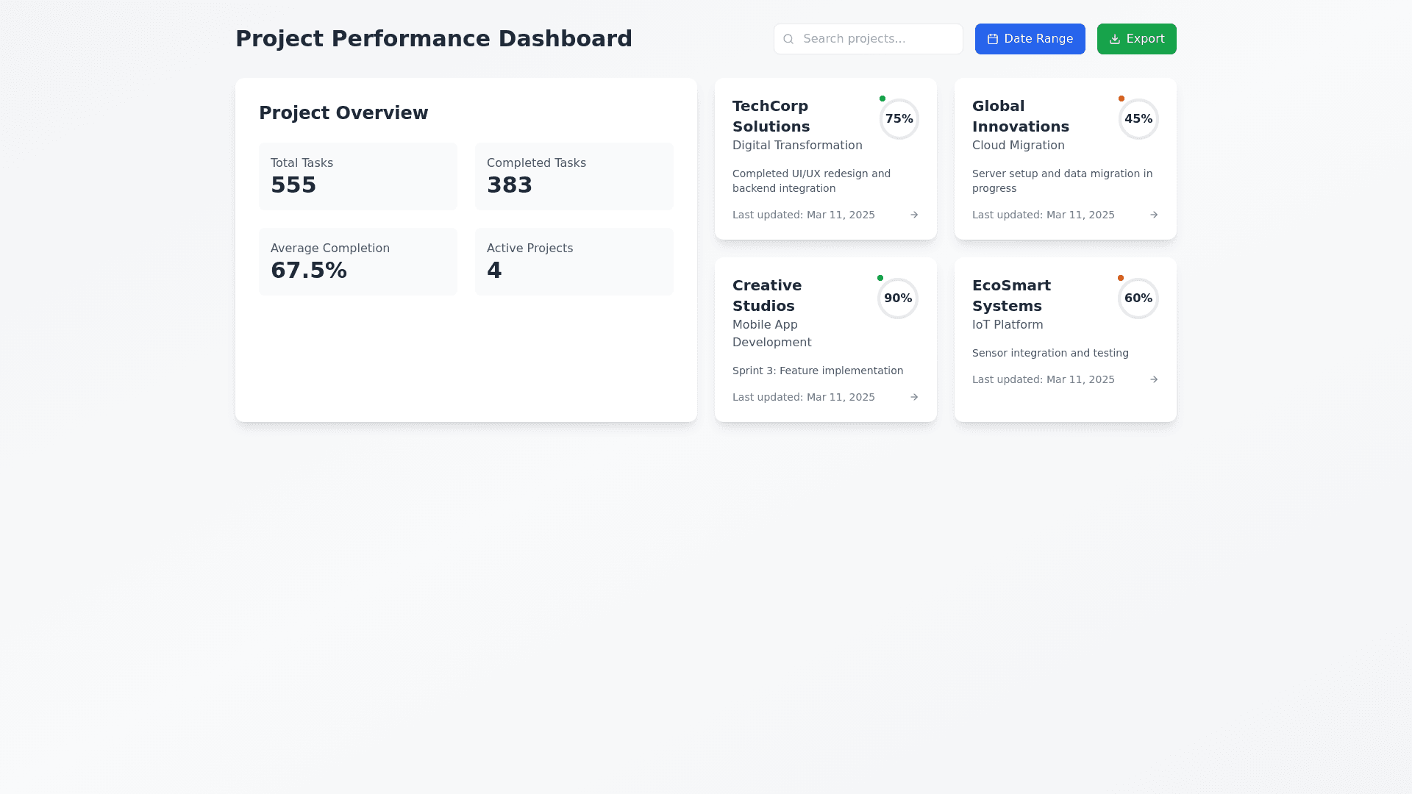Open the Date Range picker
Viewport: 1412px width, 794px height.
coord(1030,39)
